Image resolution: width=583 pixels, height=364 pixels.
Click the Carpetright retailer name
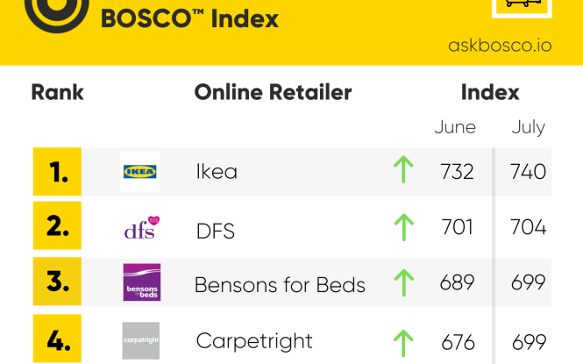[x=254, y=342]
